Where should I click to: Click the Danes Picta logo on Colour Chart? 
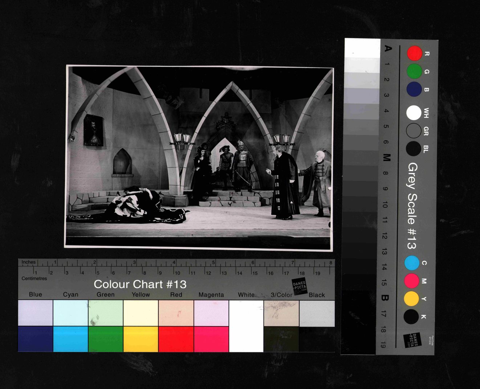point(300,286)
